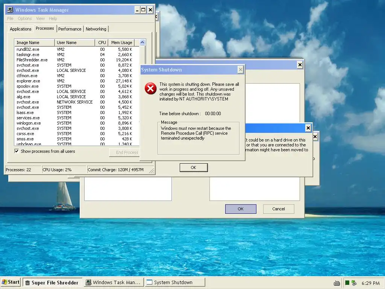Open the Networking tab
This screenshot has width=385, height=289.
click(x=96, y=29)
